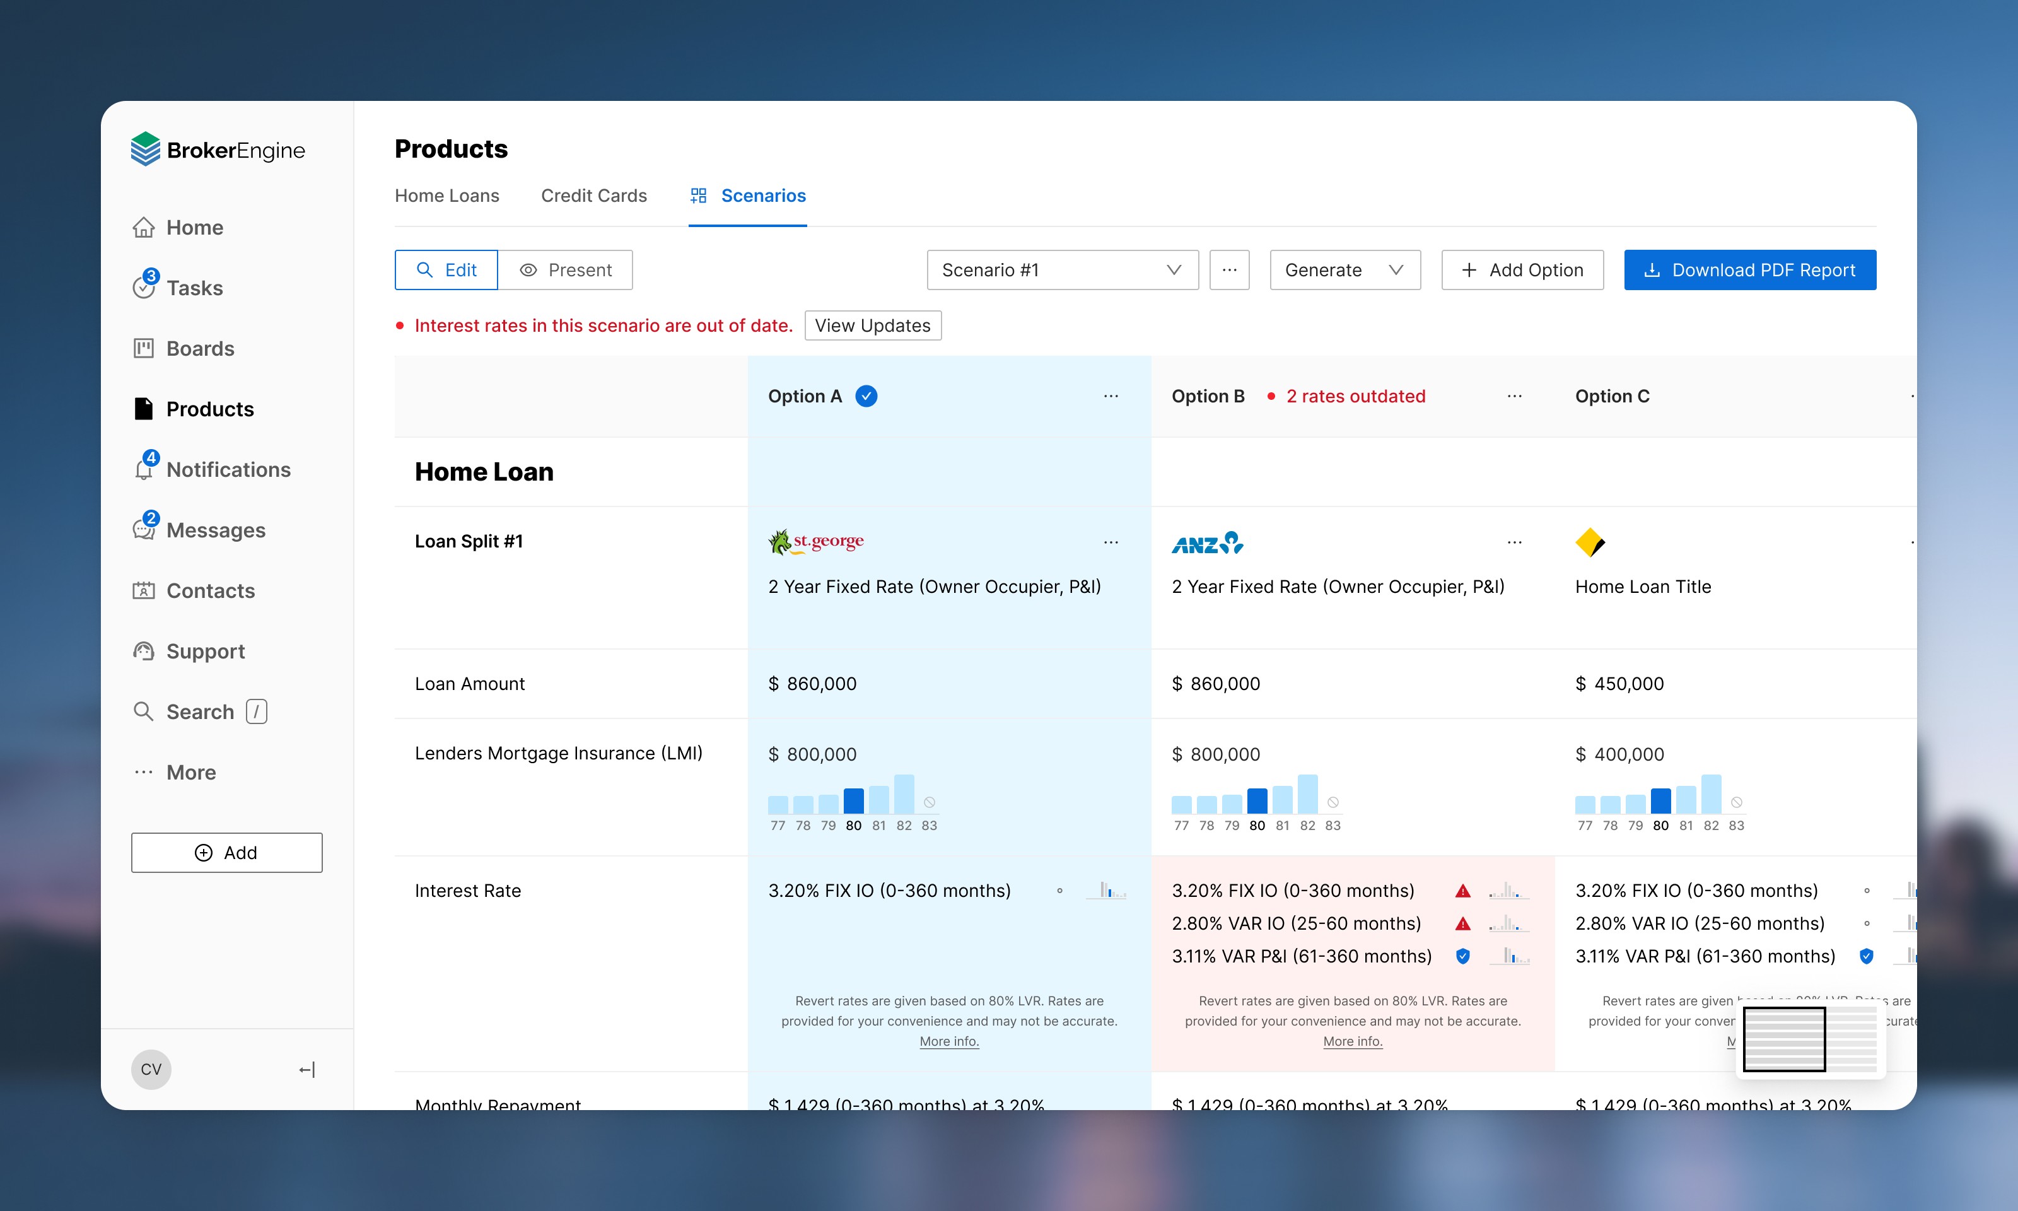Open Boards in the sidebar

click(x=199, y=348)
